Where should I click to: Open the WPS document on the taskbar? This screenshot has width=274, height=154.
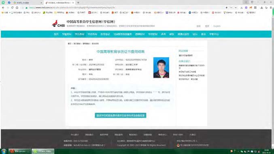(x=20, y=151)
